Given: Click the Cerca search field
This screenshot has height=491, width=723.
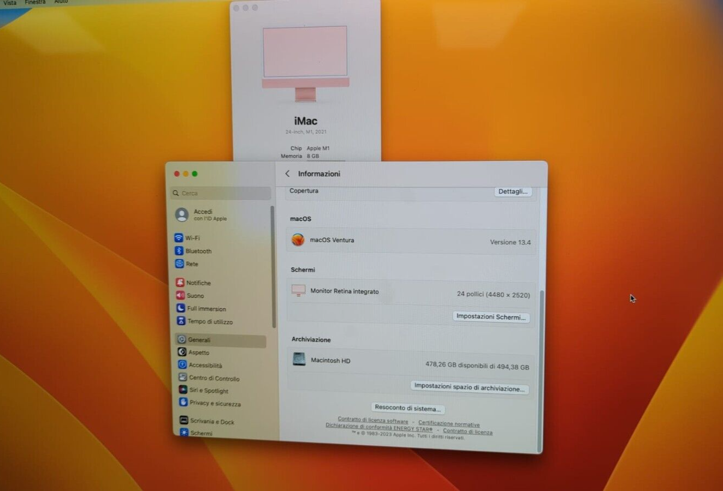Looking at the screenshot, I should (221, 193).
